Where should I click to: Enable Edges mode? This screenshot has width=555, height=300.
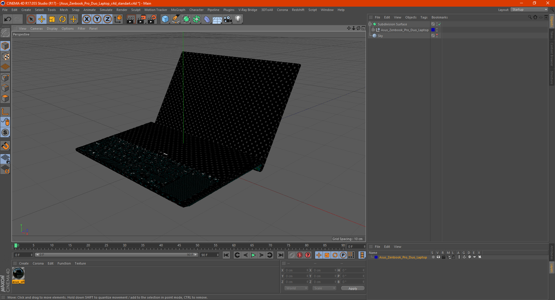[5, 88]
